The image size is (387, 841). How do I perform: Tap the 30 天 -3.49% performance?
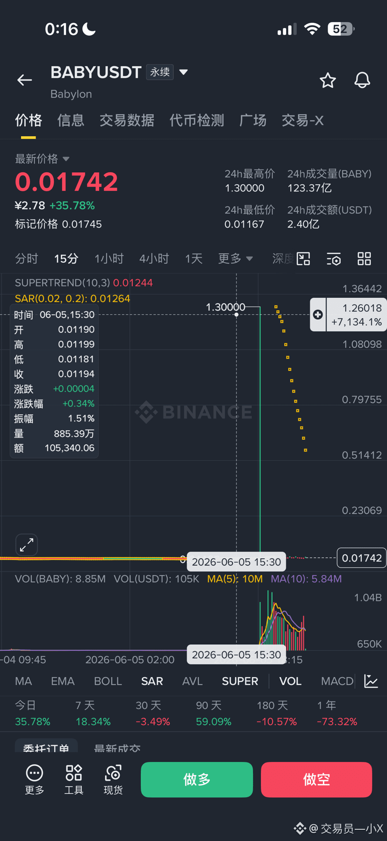pos(153,714)
